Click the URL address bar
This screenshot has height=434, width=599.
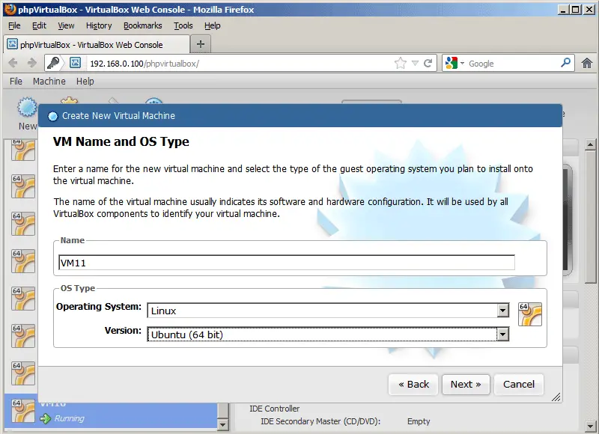pyautogui.click(x=240, y=64)
